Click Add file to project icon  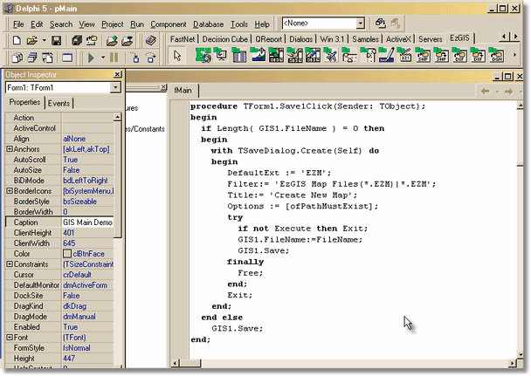pos(112,41)
